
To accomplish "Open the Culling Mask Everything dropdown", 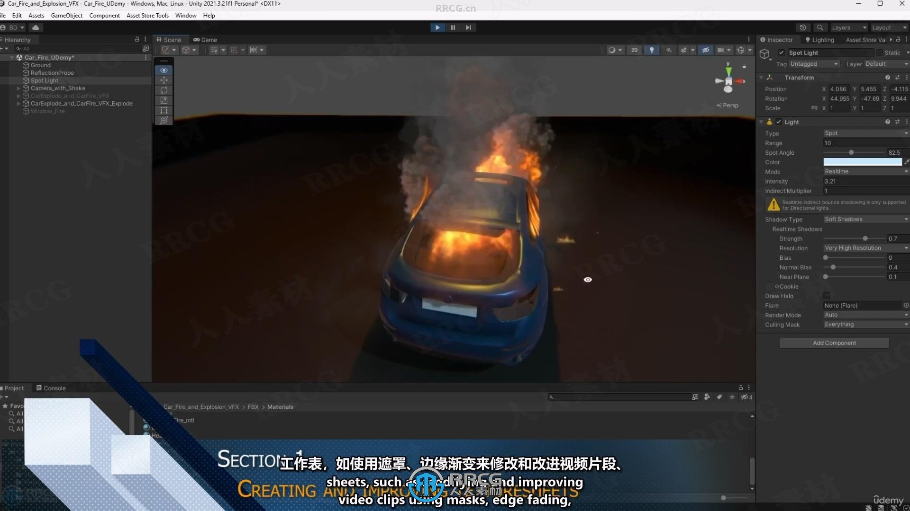I will [866, 325].
